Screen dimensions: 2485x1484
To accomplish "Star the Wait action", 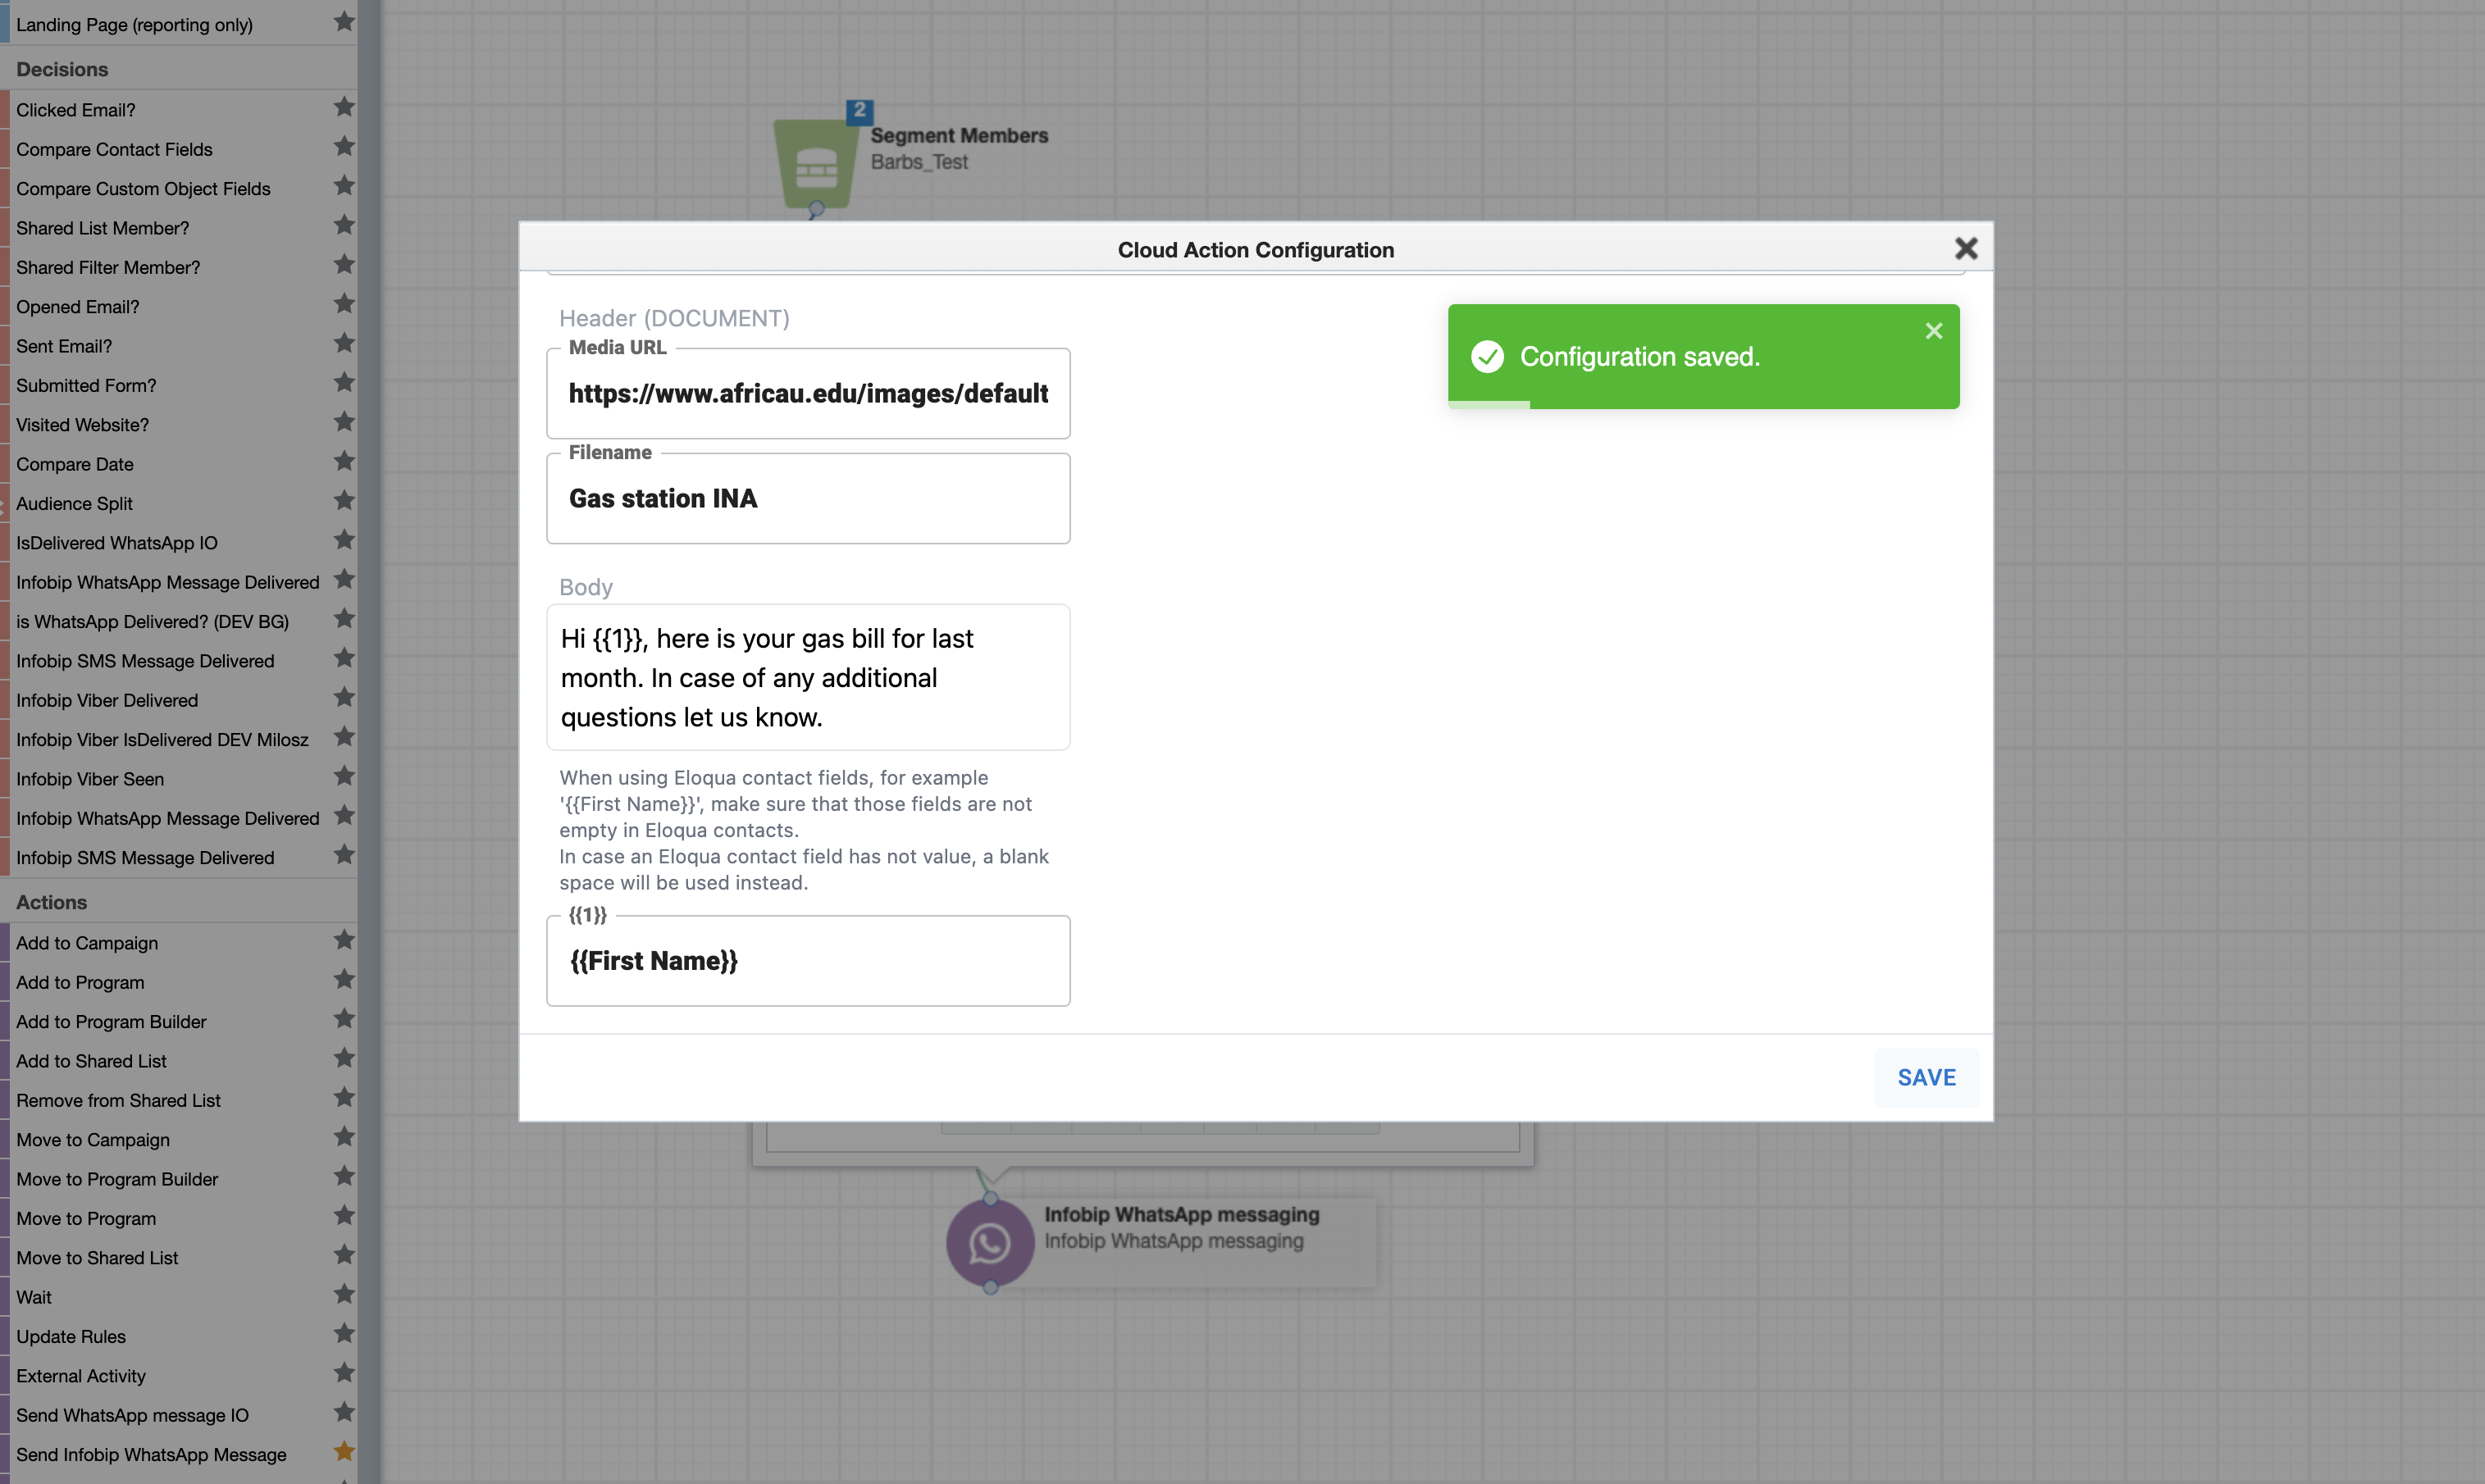I will pos(344,1294).
